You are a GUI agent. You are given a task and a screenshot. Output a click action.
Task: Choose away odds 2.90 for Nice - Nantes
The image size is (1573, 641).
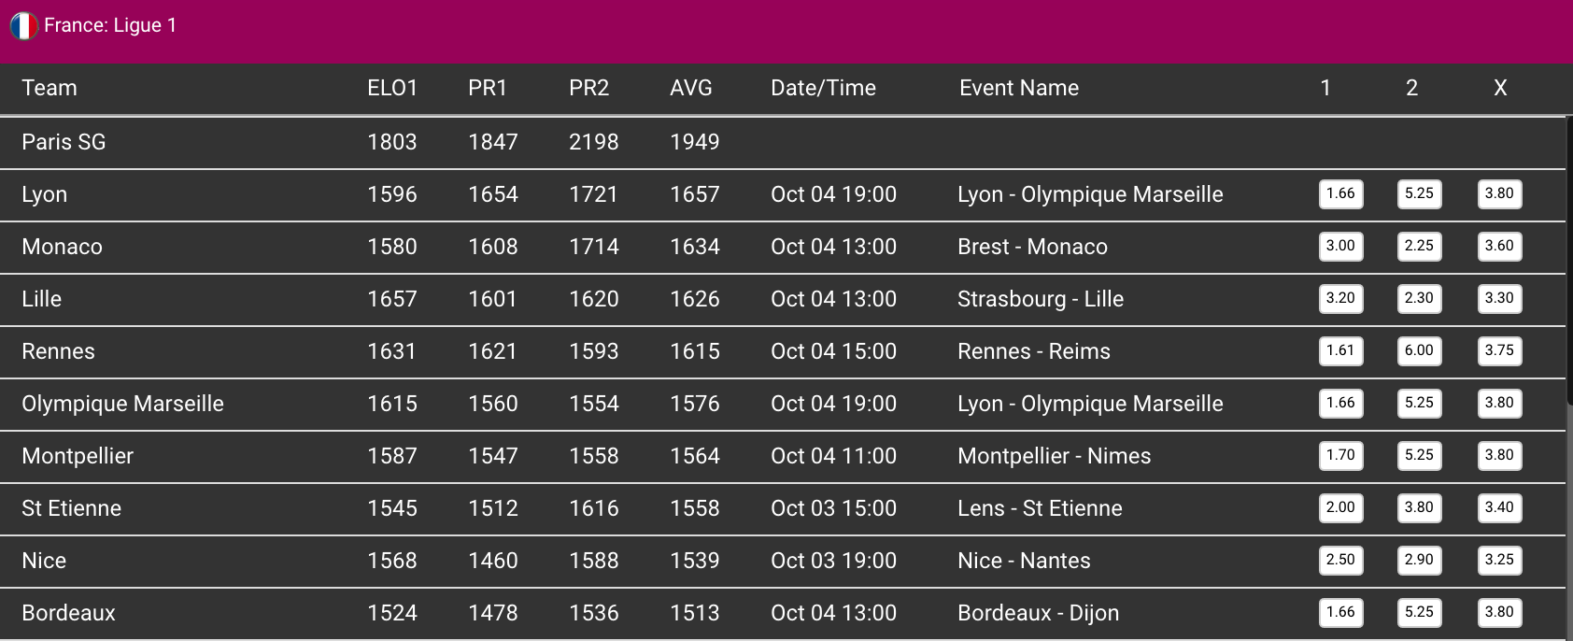pos(1419,561)
